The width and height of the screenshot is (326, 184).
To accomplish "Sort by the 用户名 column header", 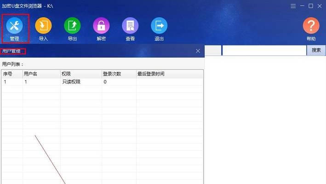I will 41,74.
